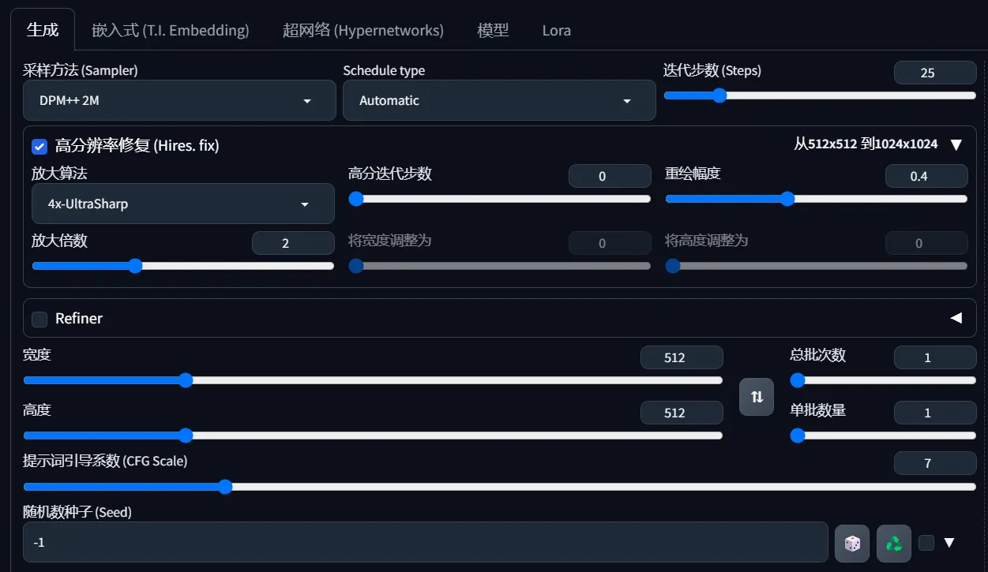Enable the Refiner checkbox
The width and height of the screenshot is (988, 572).
[39, 319]
